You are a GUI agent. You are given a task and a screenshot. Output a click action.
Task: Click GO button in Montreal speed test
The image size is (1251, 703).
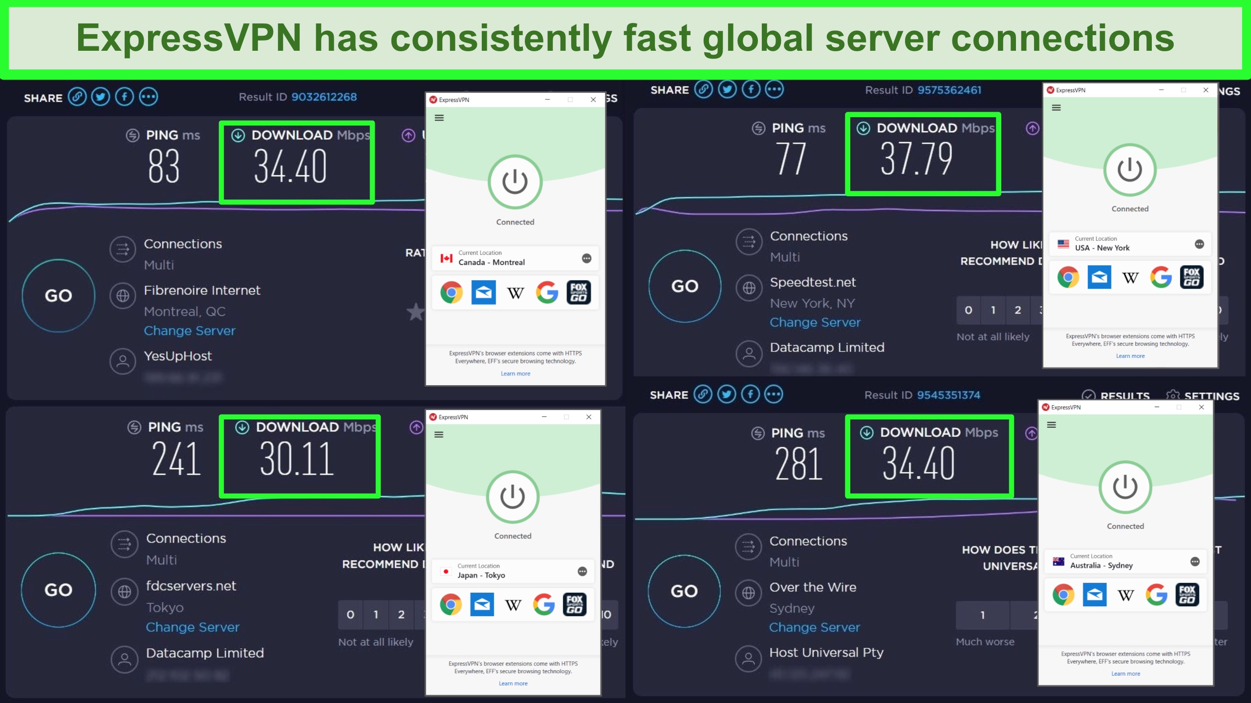point(58,295)
